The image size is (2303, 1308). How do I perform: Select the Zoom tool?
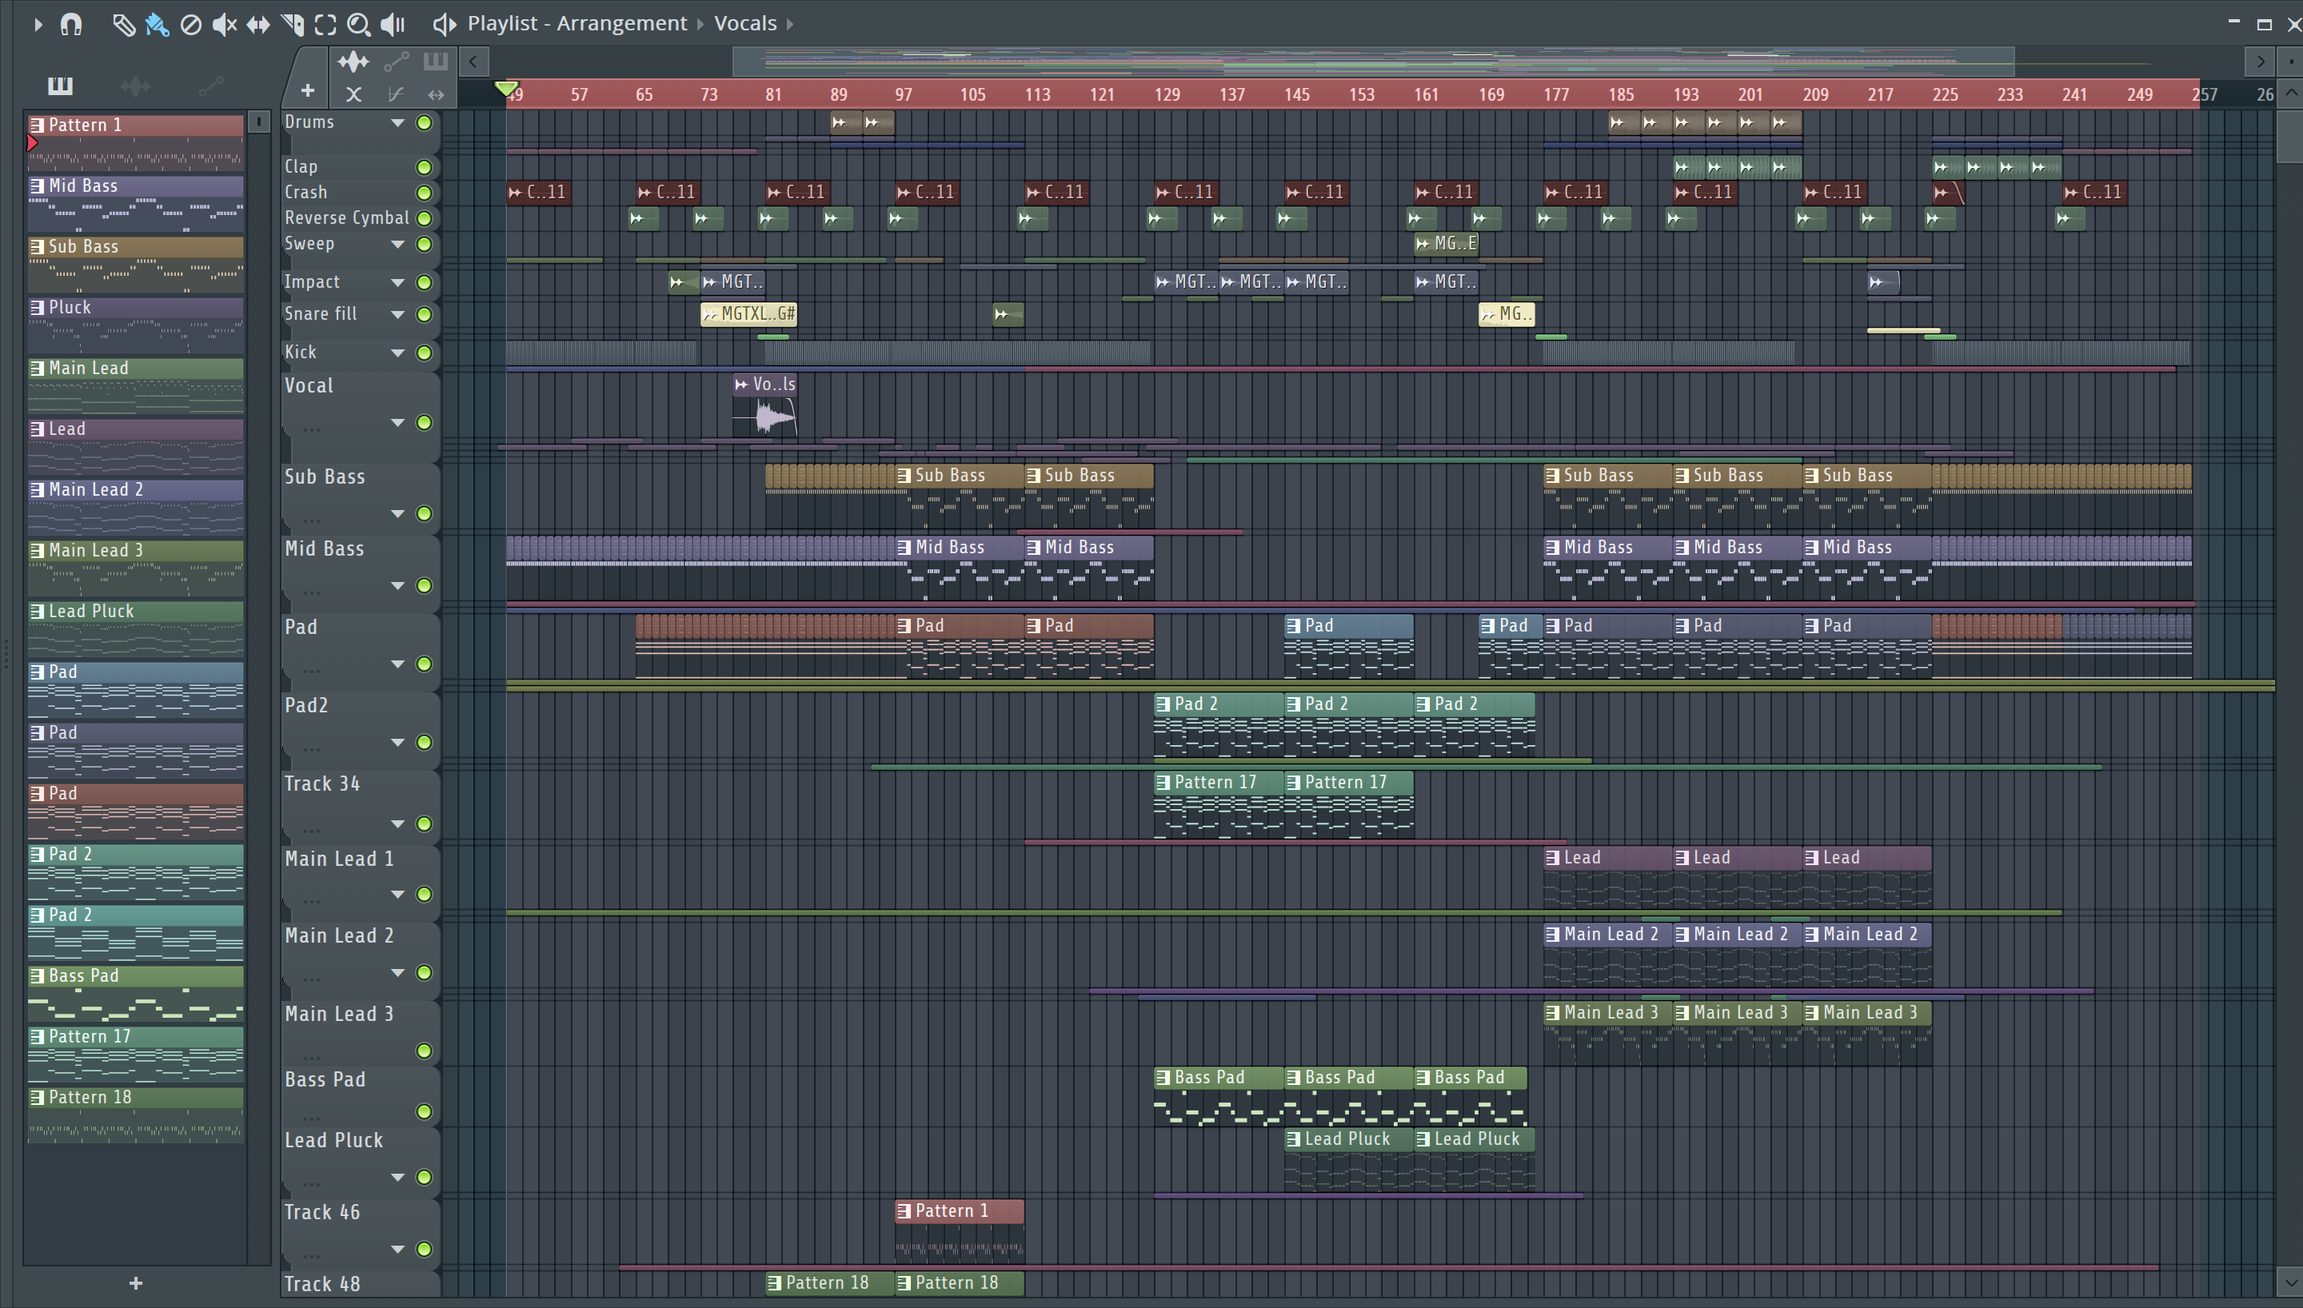(x=358, y=24)
